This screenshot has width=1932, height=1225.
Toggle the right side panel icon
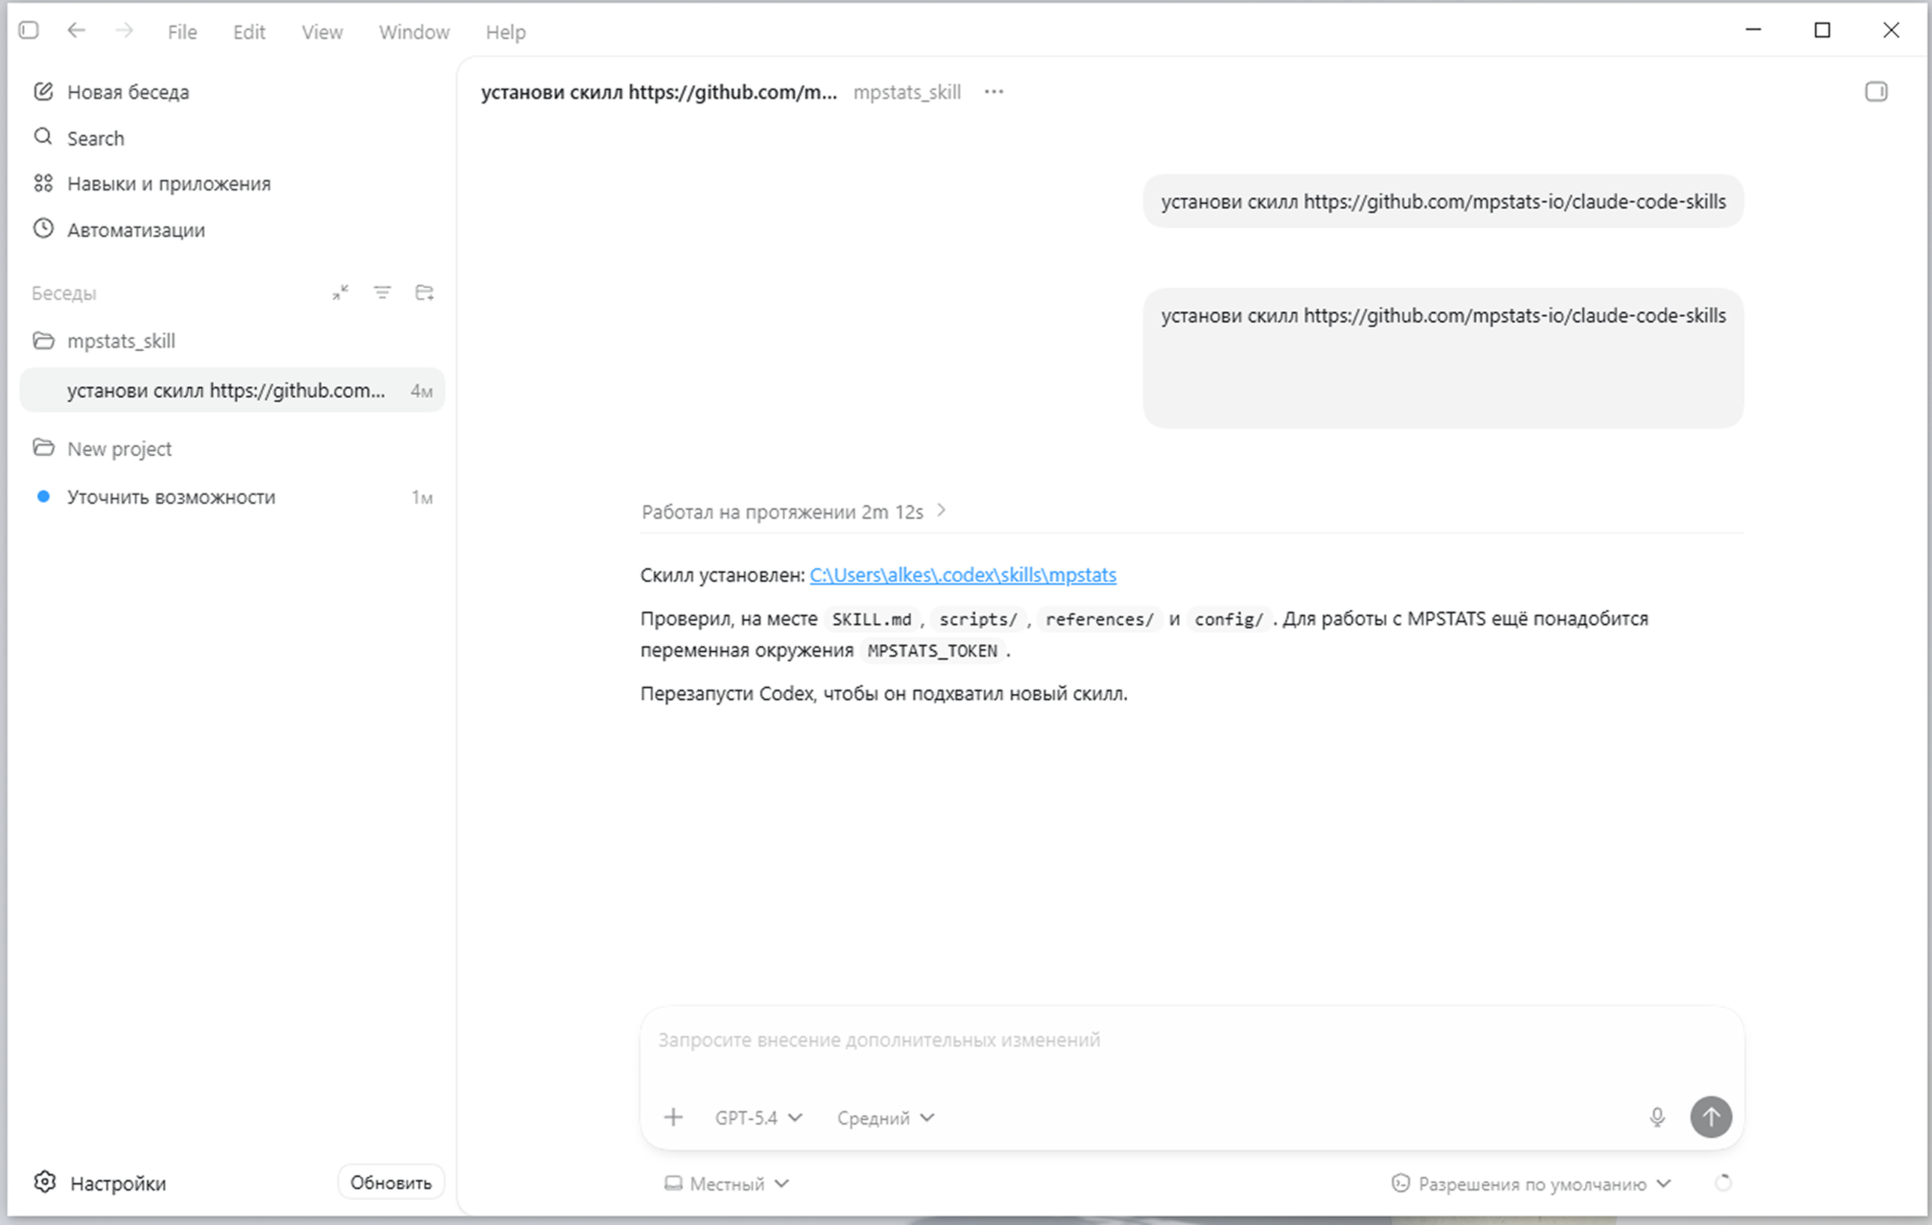1876,91
